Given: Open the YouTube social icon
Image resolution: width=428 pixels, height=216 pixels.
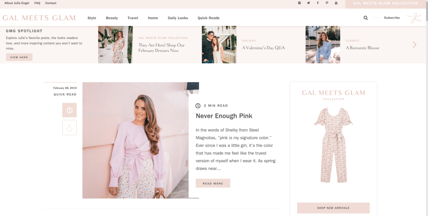Looking at the screenshot, I should click(x=336, y=3).
